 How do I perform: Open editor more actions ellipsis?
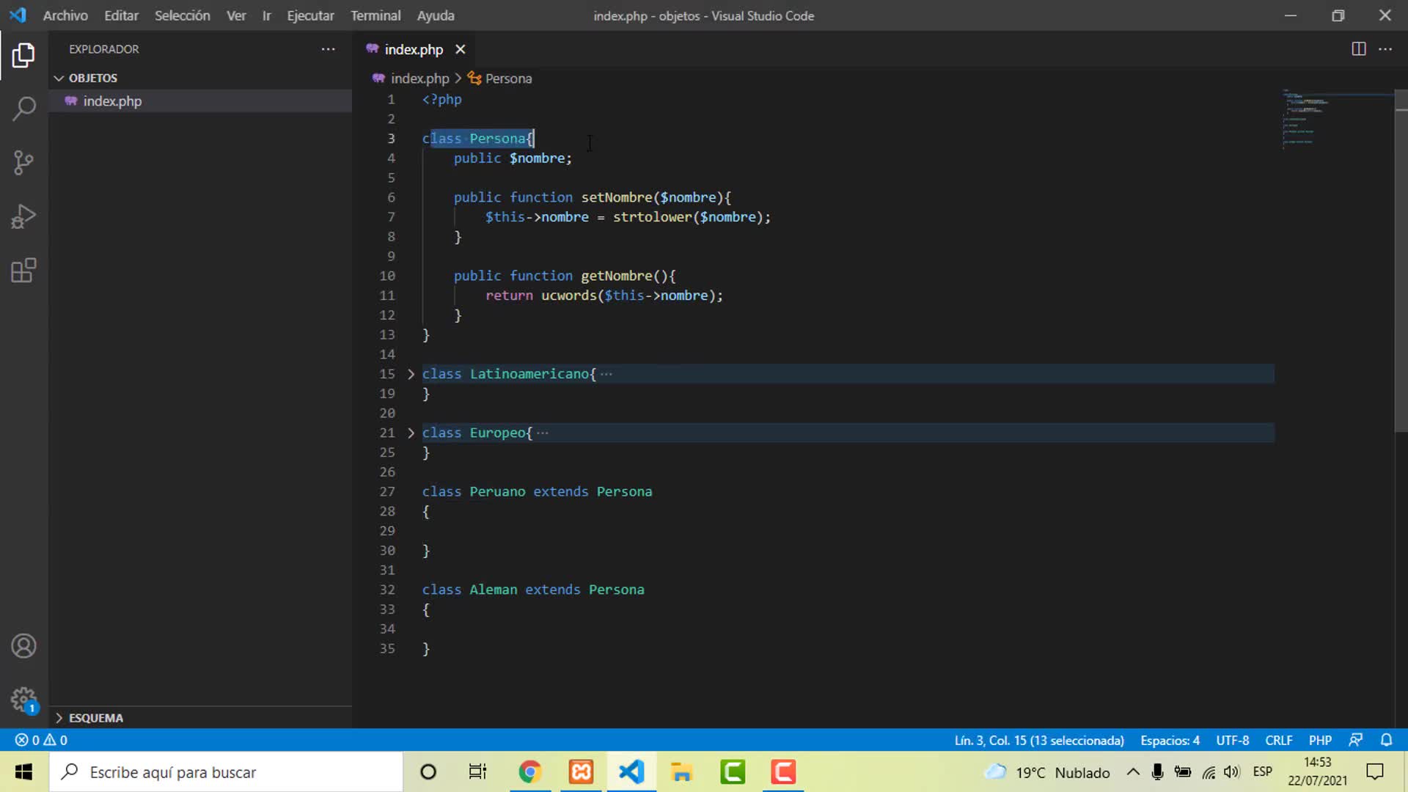coord(1385,49)
